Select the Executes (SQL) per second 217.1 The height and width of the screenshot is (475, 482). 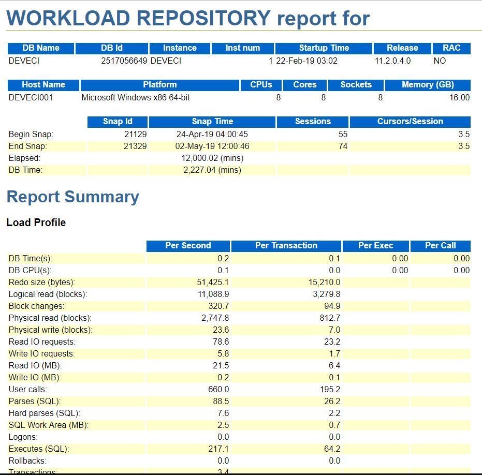[x=218, y=449]
